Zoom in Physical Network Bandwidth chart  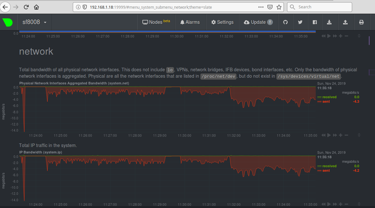[x=341, y=135]
